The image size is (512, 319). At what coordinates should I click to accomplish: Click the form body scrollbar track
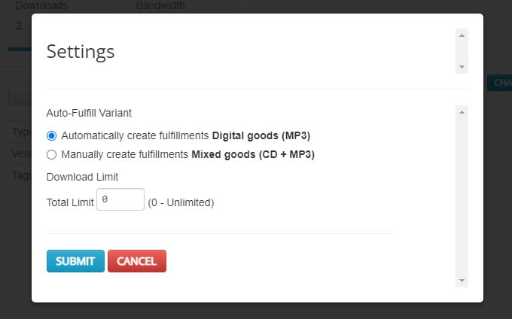pos(462,196)
